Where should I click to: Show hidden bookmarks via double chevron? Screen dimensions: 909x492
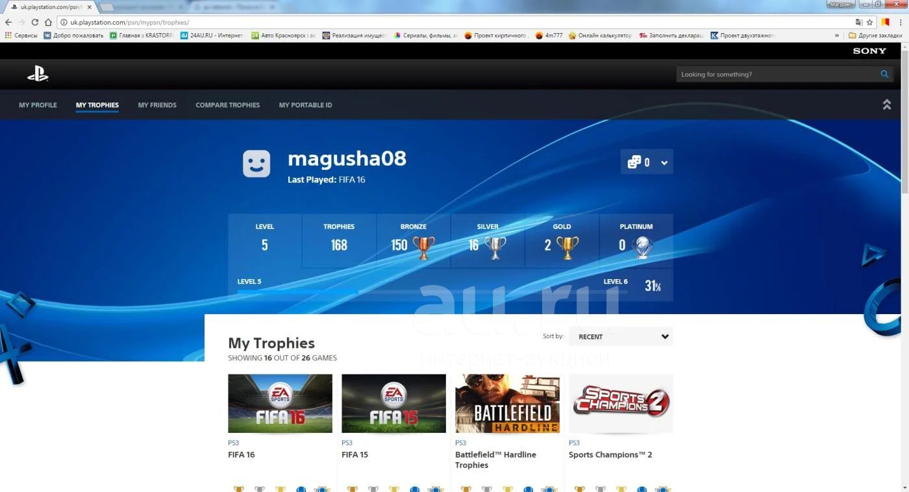pos(837,36)
